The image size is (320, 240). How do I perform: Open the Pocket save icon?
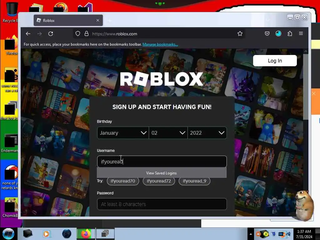coord(267,33)
